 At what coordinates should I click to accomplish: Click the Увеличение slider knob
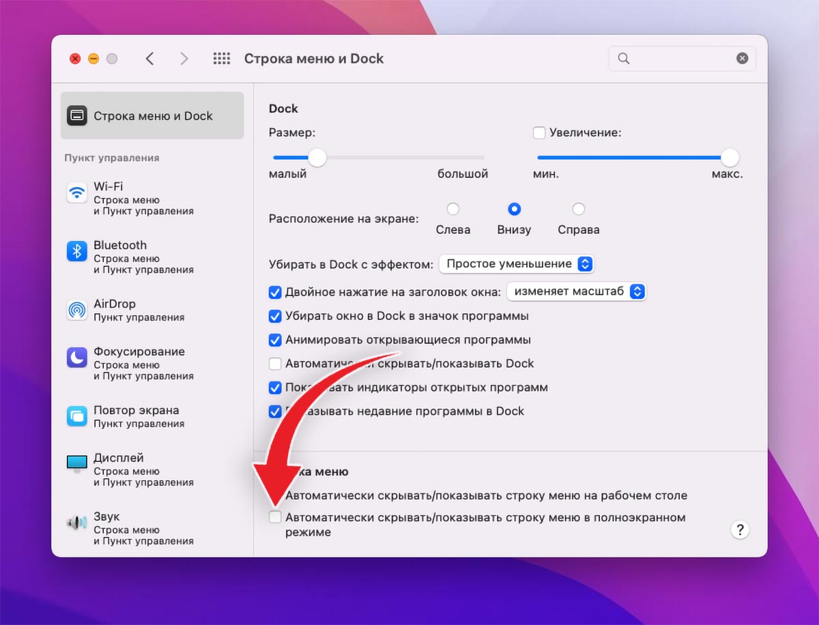pyautogui.click(x=730, y=158)
